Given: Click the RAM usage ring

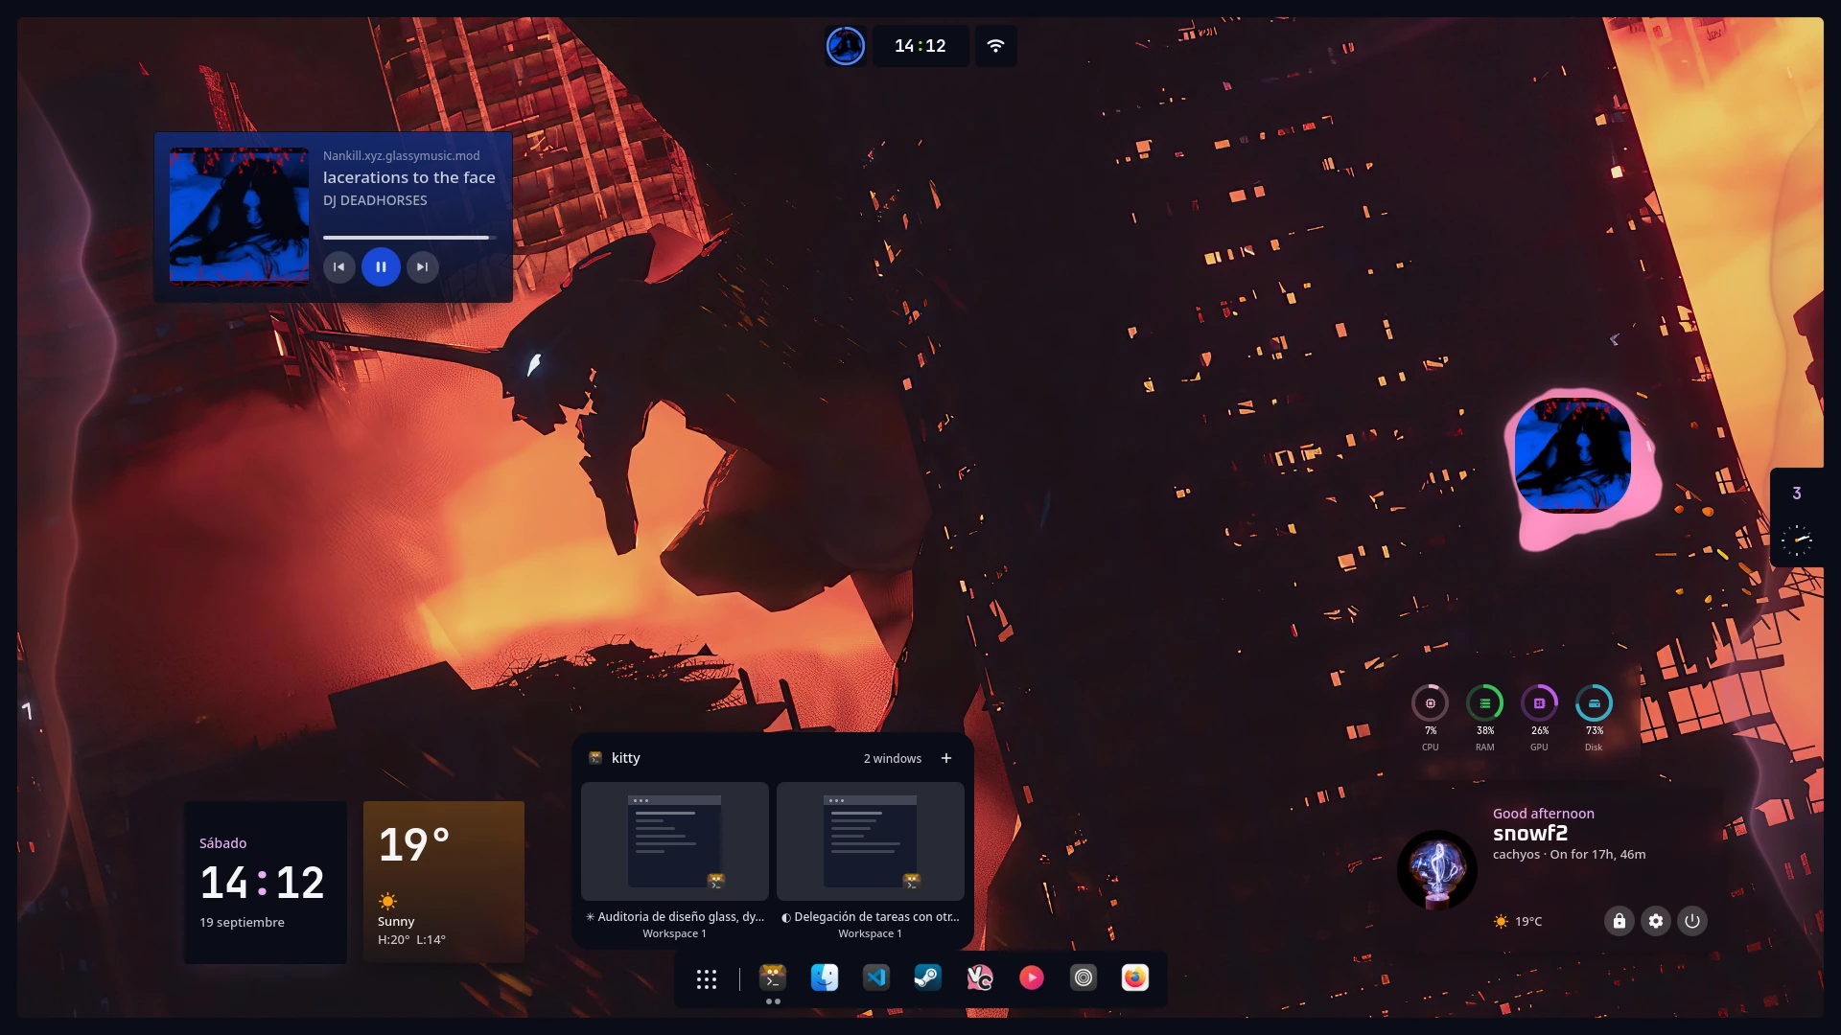Looking at the screenshot, I should pyautogui.click(x=1485, y=703).
